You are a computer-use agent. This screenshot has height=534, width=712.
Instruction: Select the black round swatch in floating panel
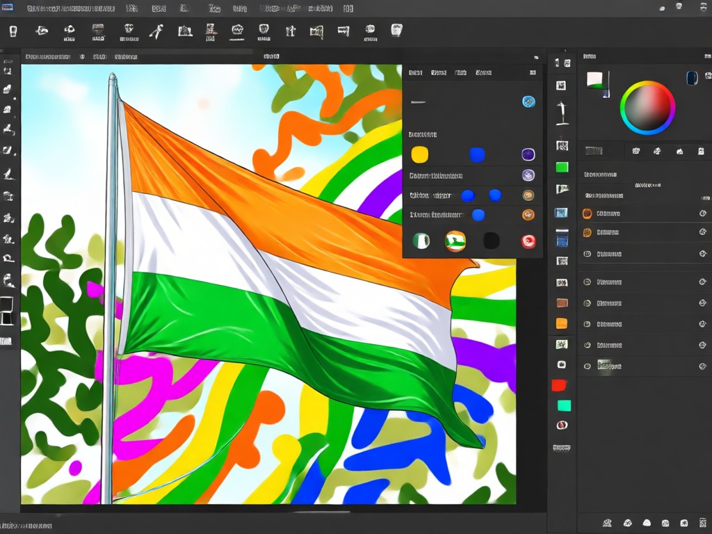click(x=492, y=241)
